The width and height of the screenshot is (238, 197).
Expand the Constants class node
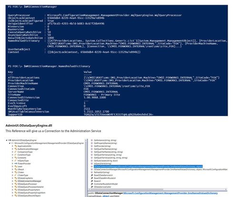coord(13,158)
